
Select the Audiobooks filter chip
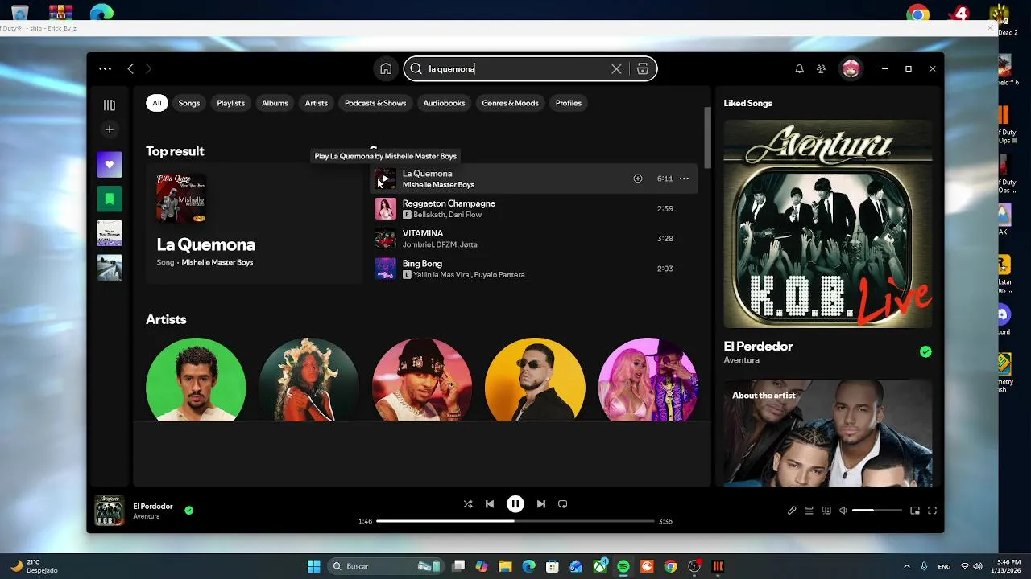[x=444, y=103]
